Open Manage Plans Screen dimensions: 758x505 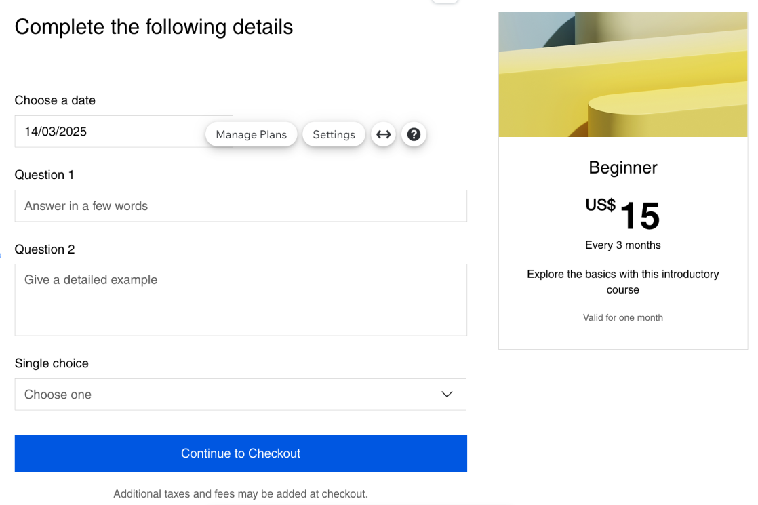click(x=251, y=134)
